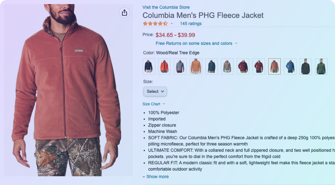Open the Size Select dropdown
The width and height of the screenshot is (335, 185).
155,91
